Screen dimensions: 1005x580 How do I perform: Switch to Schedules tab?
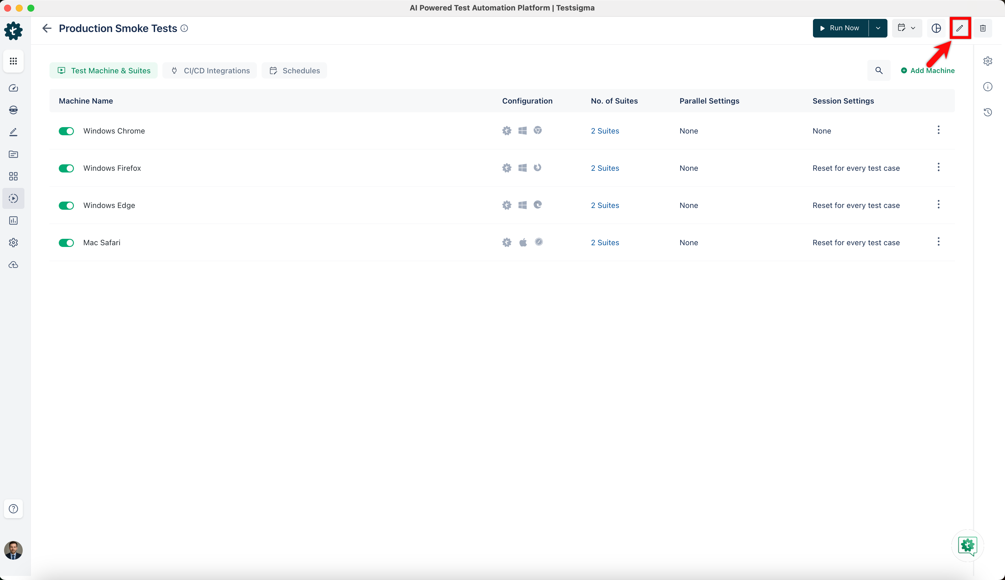click(x=294, y=70)
